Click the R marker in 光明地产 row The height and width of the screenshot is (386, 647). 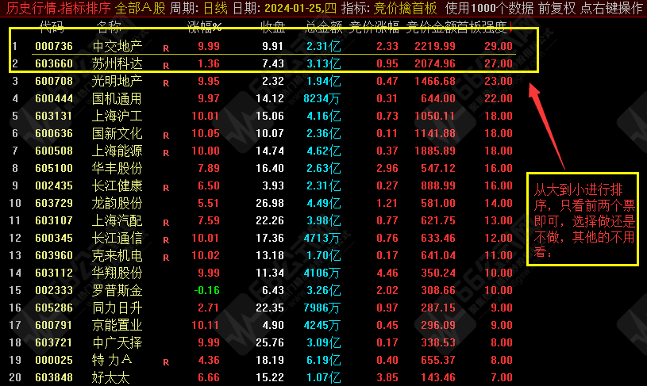tap(166, 83)
